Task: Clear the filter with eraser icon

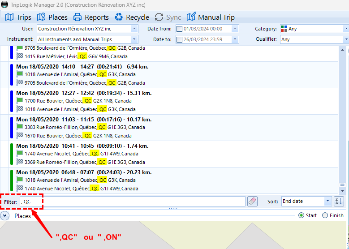Action: pos(252,202)
